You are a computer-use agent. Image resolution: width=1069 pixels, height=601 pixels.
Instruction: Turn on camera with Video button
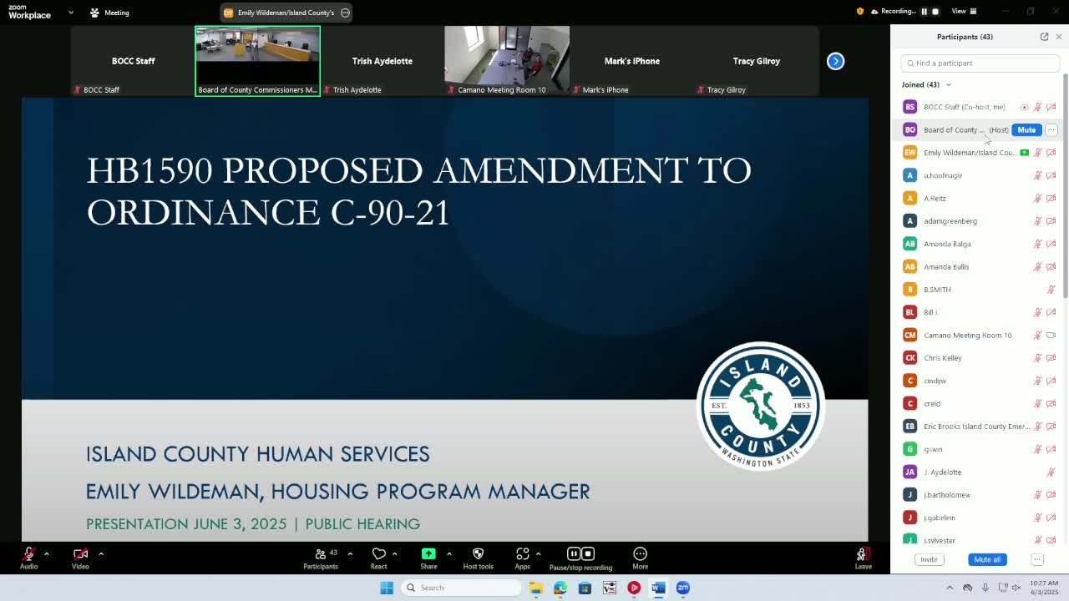click(80, 554)
